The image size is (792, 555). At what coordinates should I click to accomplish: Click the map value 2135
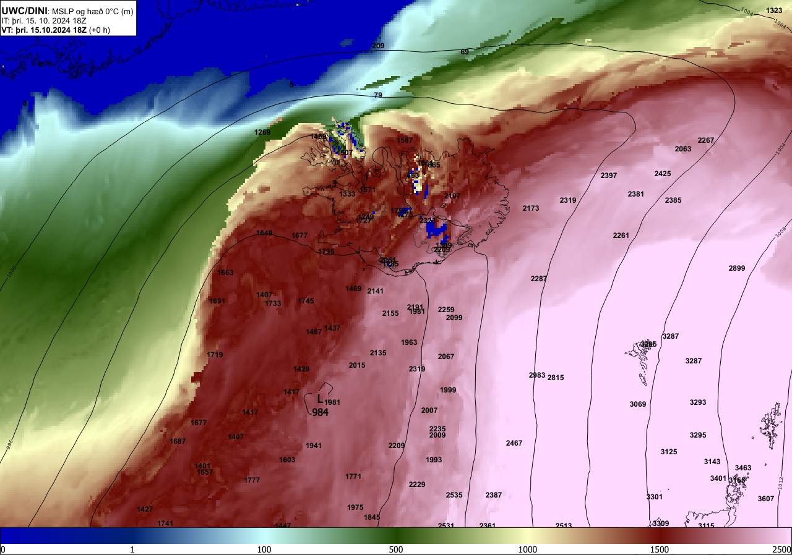click(378, 353)
